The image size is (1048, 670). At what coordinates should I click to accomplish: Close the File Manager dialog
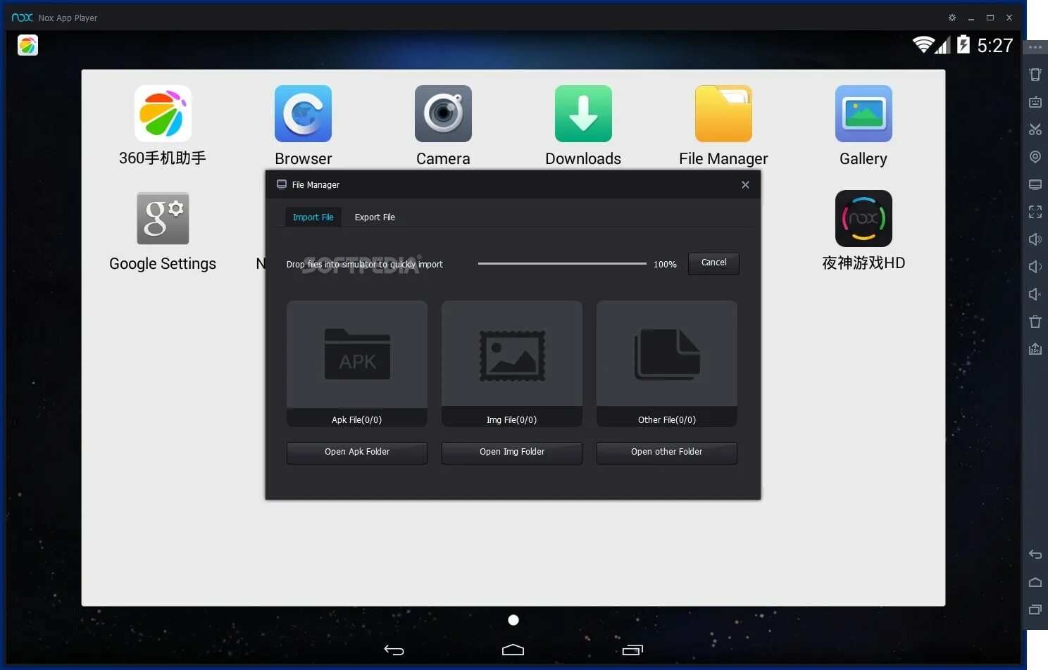745,184
